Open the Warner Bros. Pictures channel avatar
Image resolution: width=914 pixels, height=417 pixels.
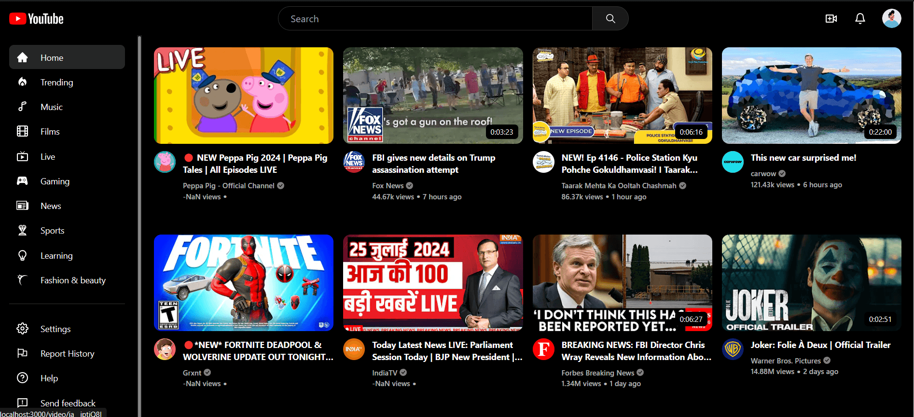pyautogui.click(x=733, y=349)
